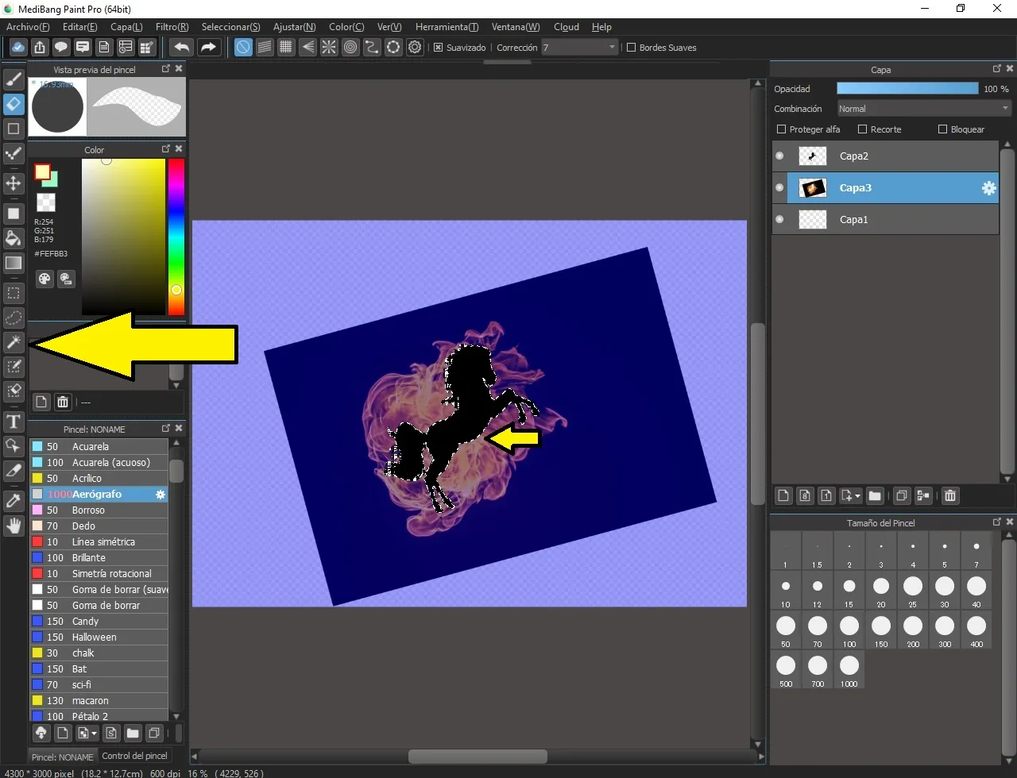The width and height of the screenshot is (1017, 778).
Task: Click the Undo arrow in the top toolbar
Action: pos(182,48)
